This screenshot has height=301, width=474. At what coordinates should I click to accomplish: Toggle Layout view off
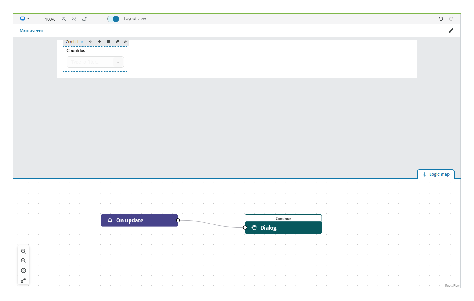(x=113, y=19)
